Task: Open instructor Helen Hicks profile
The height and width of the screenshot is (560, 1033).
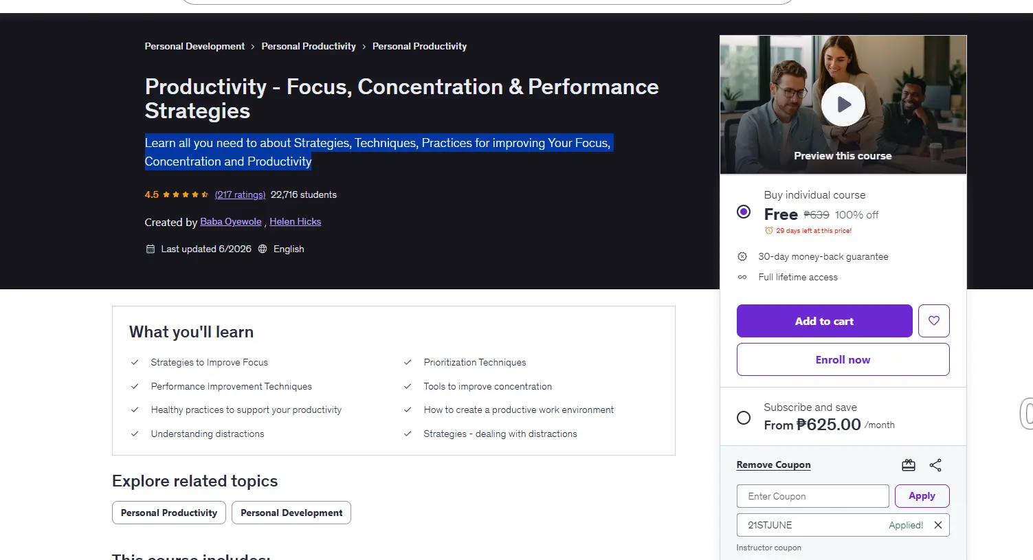Action: pyautogui.click(x=296, y=222)
